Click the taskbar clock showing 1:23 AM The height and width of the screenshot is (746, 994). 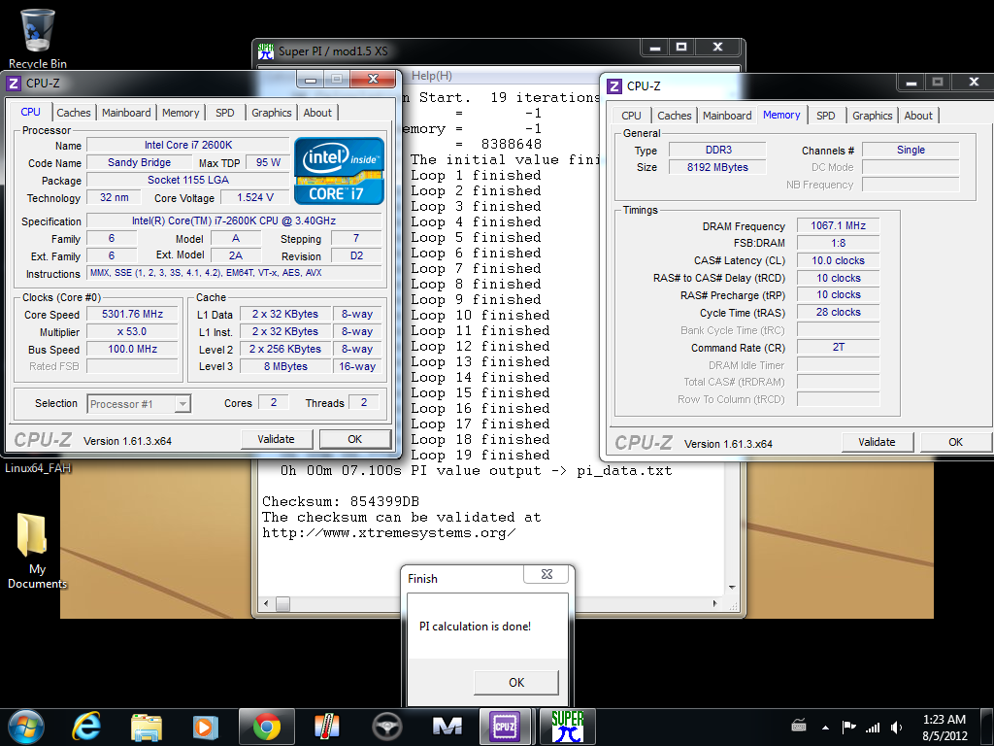(x=944, y=728)
